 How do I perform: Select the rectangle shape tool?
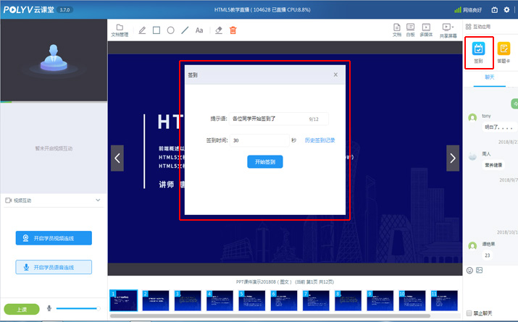click(x=156, y=30)
